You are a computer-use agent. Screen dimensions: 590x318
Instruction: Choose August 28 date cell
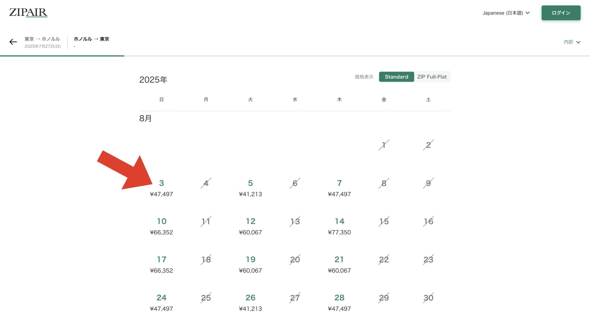339,302
